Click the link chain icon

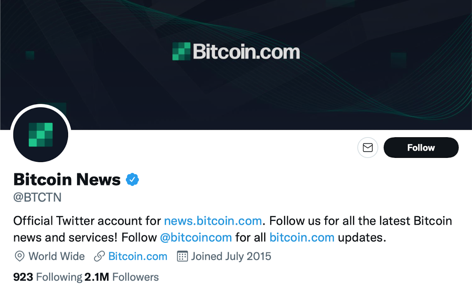(99, 256)
